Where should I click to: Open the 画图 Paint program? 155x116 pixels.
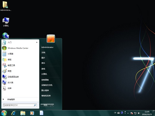(20, 71)
